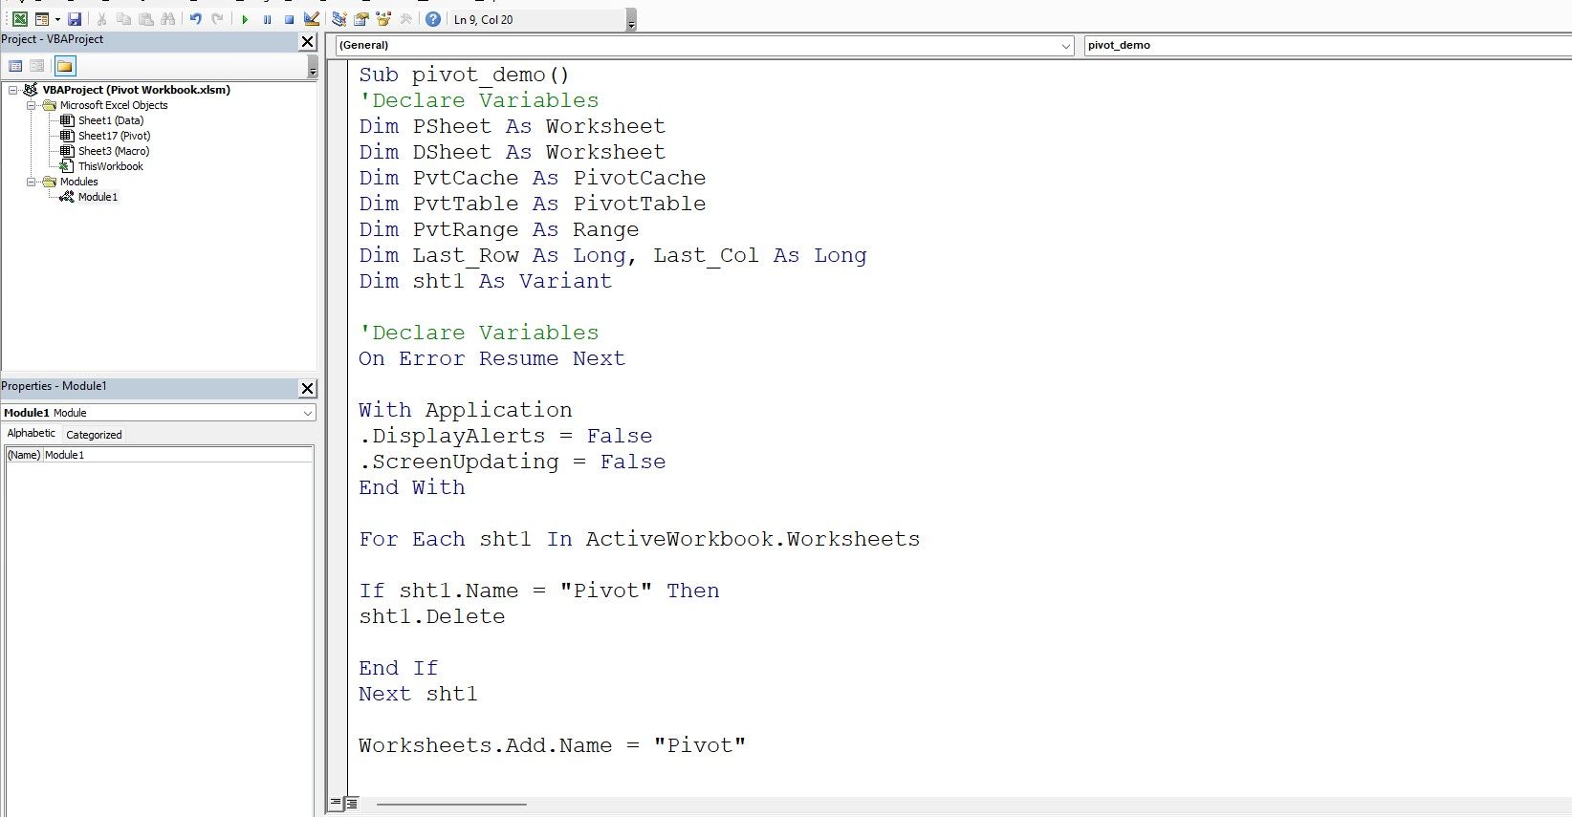The width and height of the screenshot is (1572, 817).
Task: Click the Insert UserForm toolbar icon
Action: point(41,19)
